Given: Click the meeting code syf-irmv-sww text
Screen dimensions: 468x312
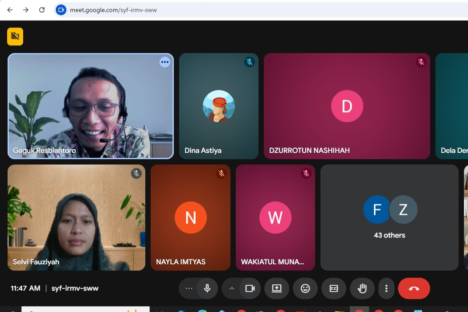Looking at the screenshot, I should 75,288.
